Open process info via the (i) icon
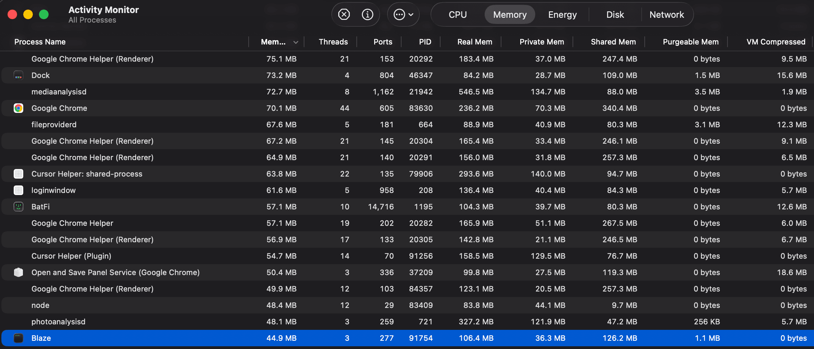The image size is (814, 349). coord(367,14)
